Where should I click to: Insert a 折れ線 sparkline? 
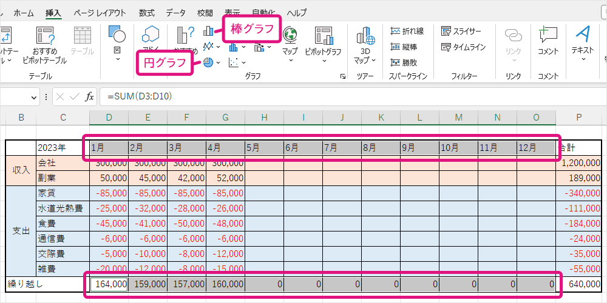pyautogui.click(x=407, y=32)
